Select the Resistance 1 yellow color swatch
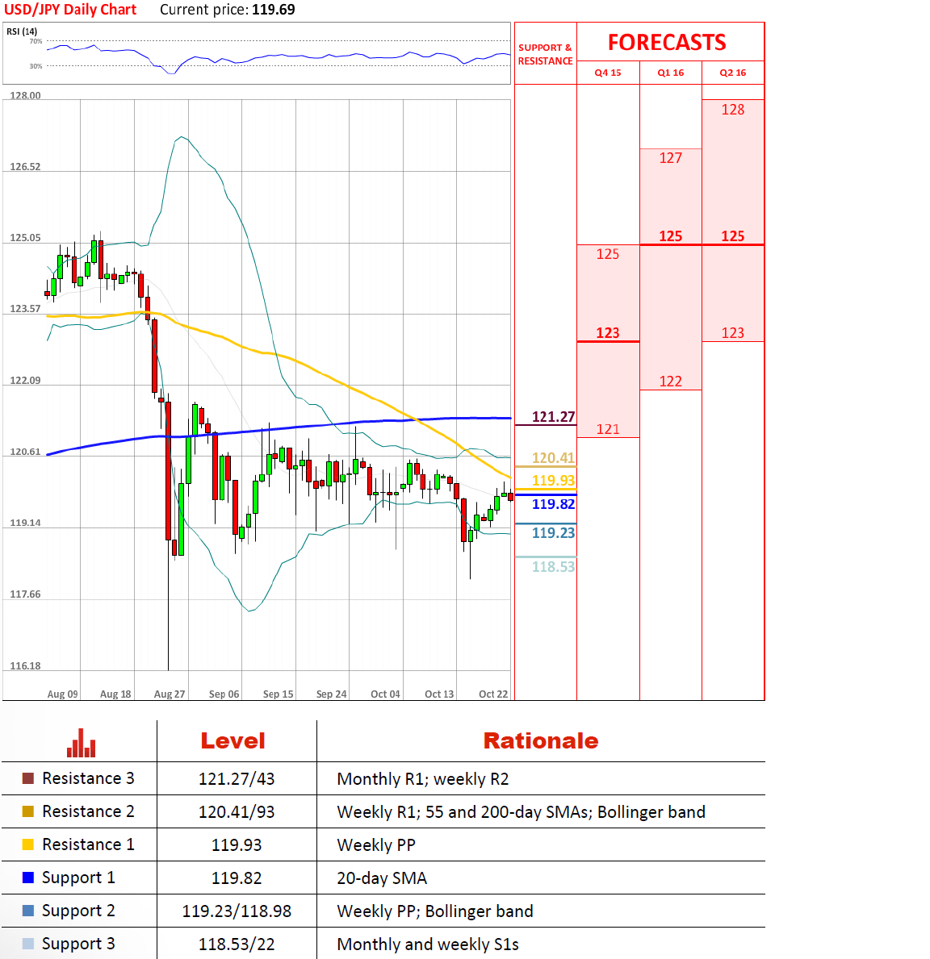 [27, 844]
